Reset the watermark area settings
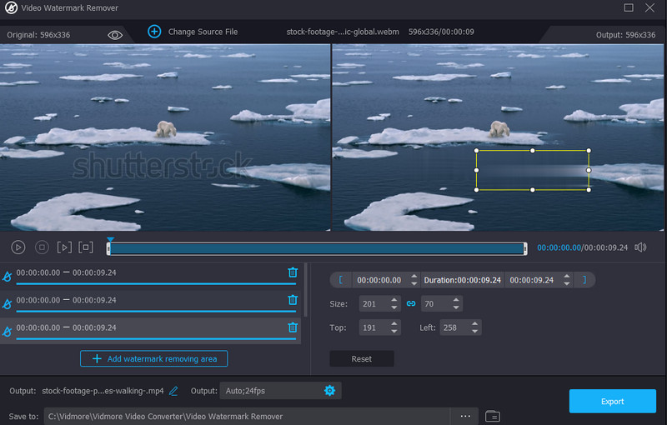 (362, 358)
